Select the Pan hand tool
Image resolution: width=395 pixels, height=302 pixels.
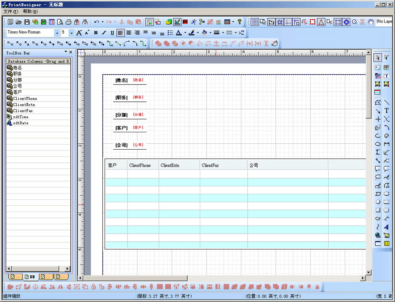pos(371,22)
